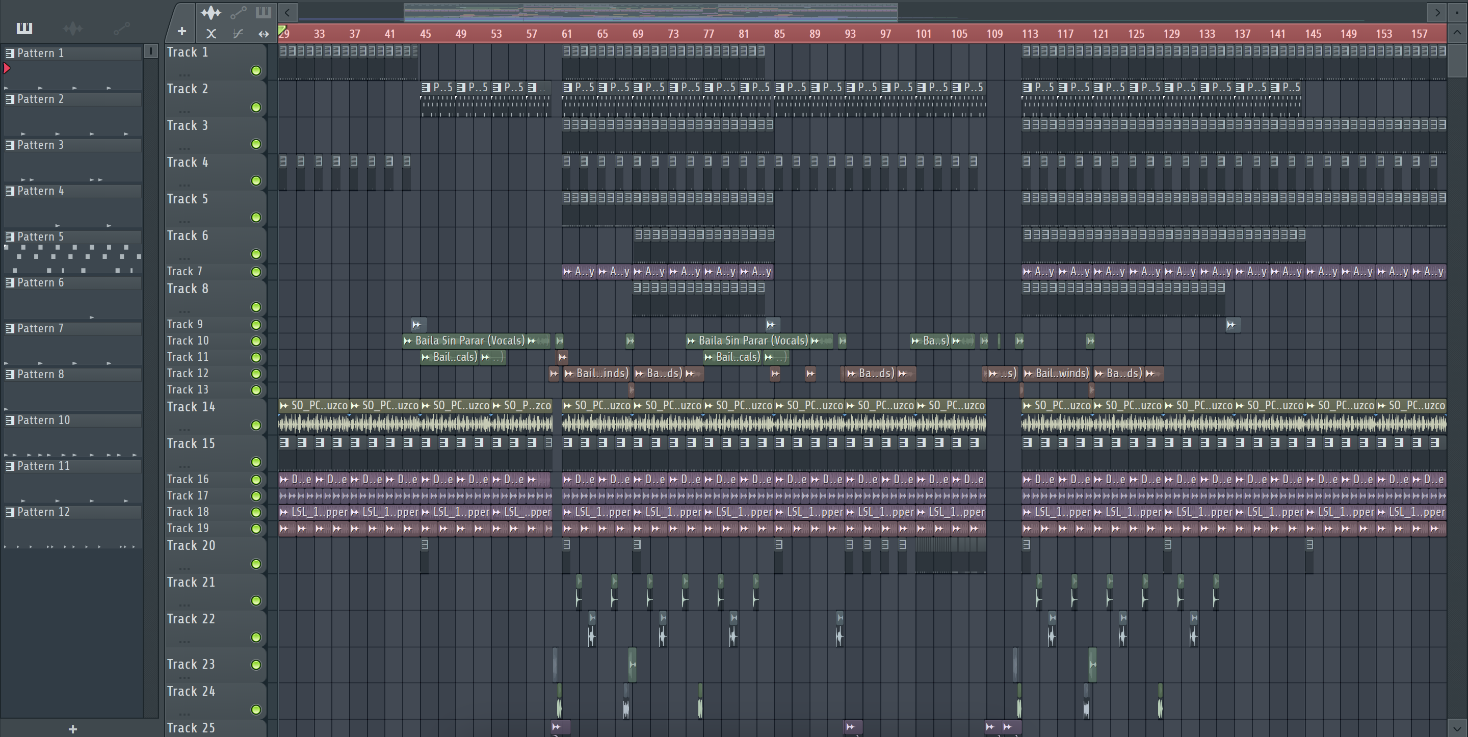This screenshot has width=1468, height=737.
Task: Open Track 6 options dots
Action: point(183,258)
